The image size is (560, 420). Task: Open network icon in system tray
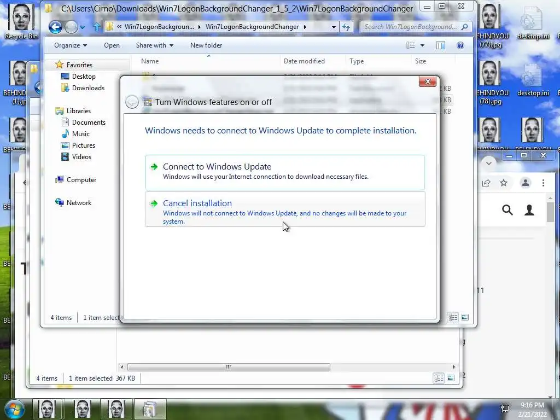click(x=505, y=409)
